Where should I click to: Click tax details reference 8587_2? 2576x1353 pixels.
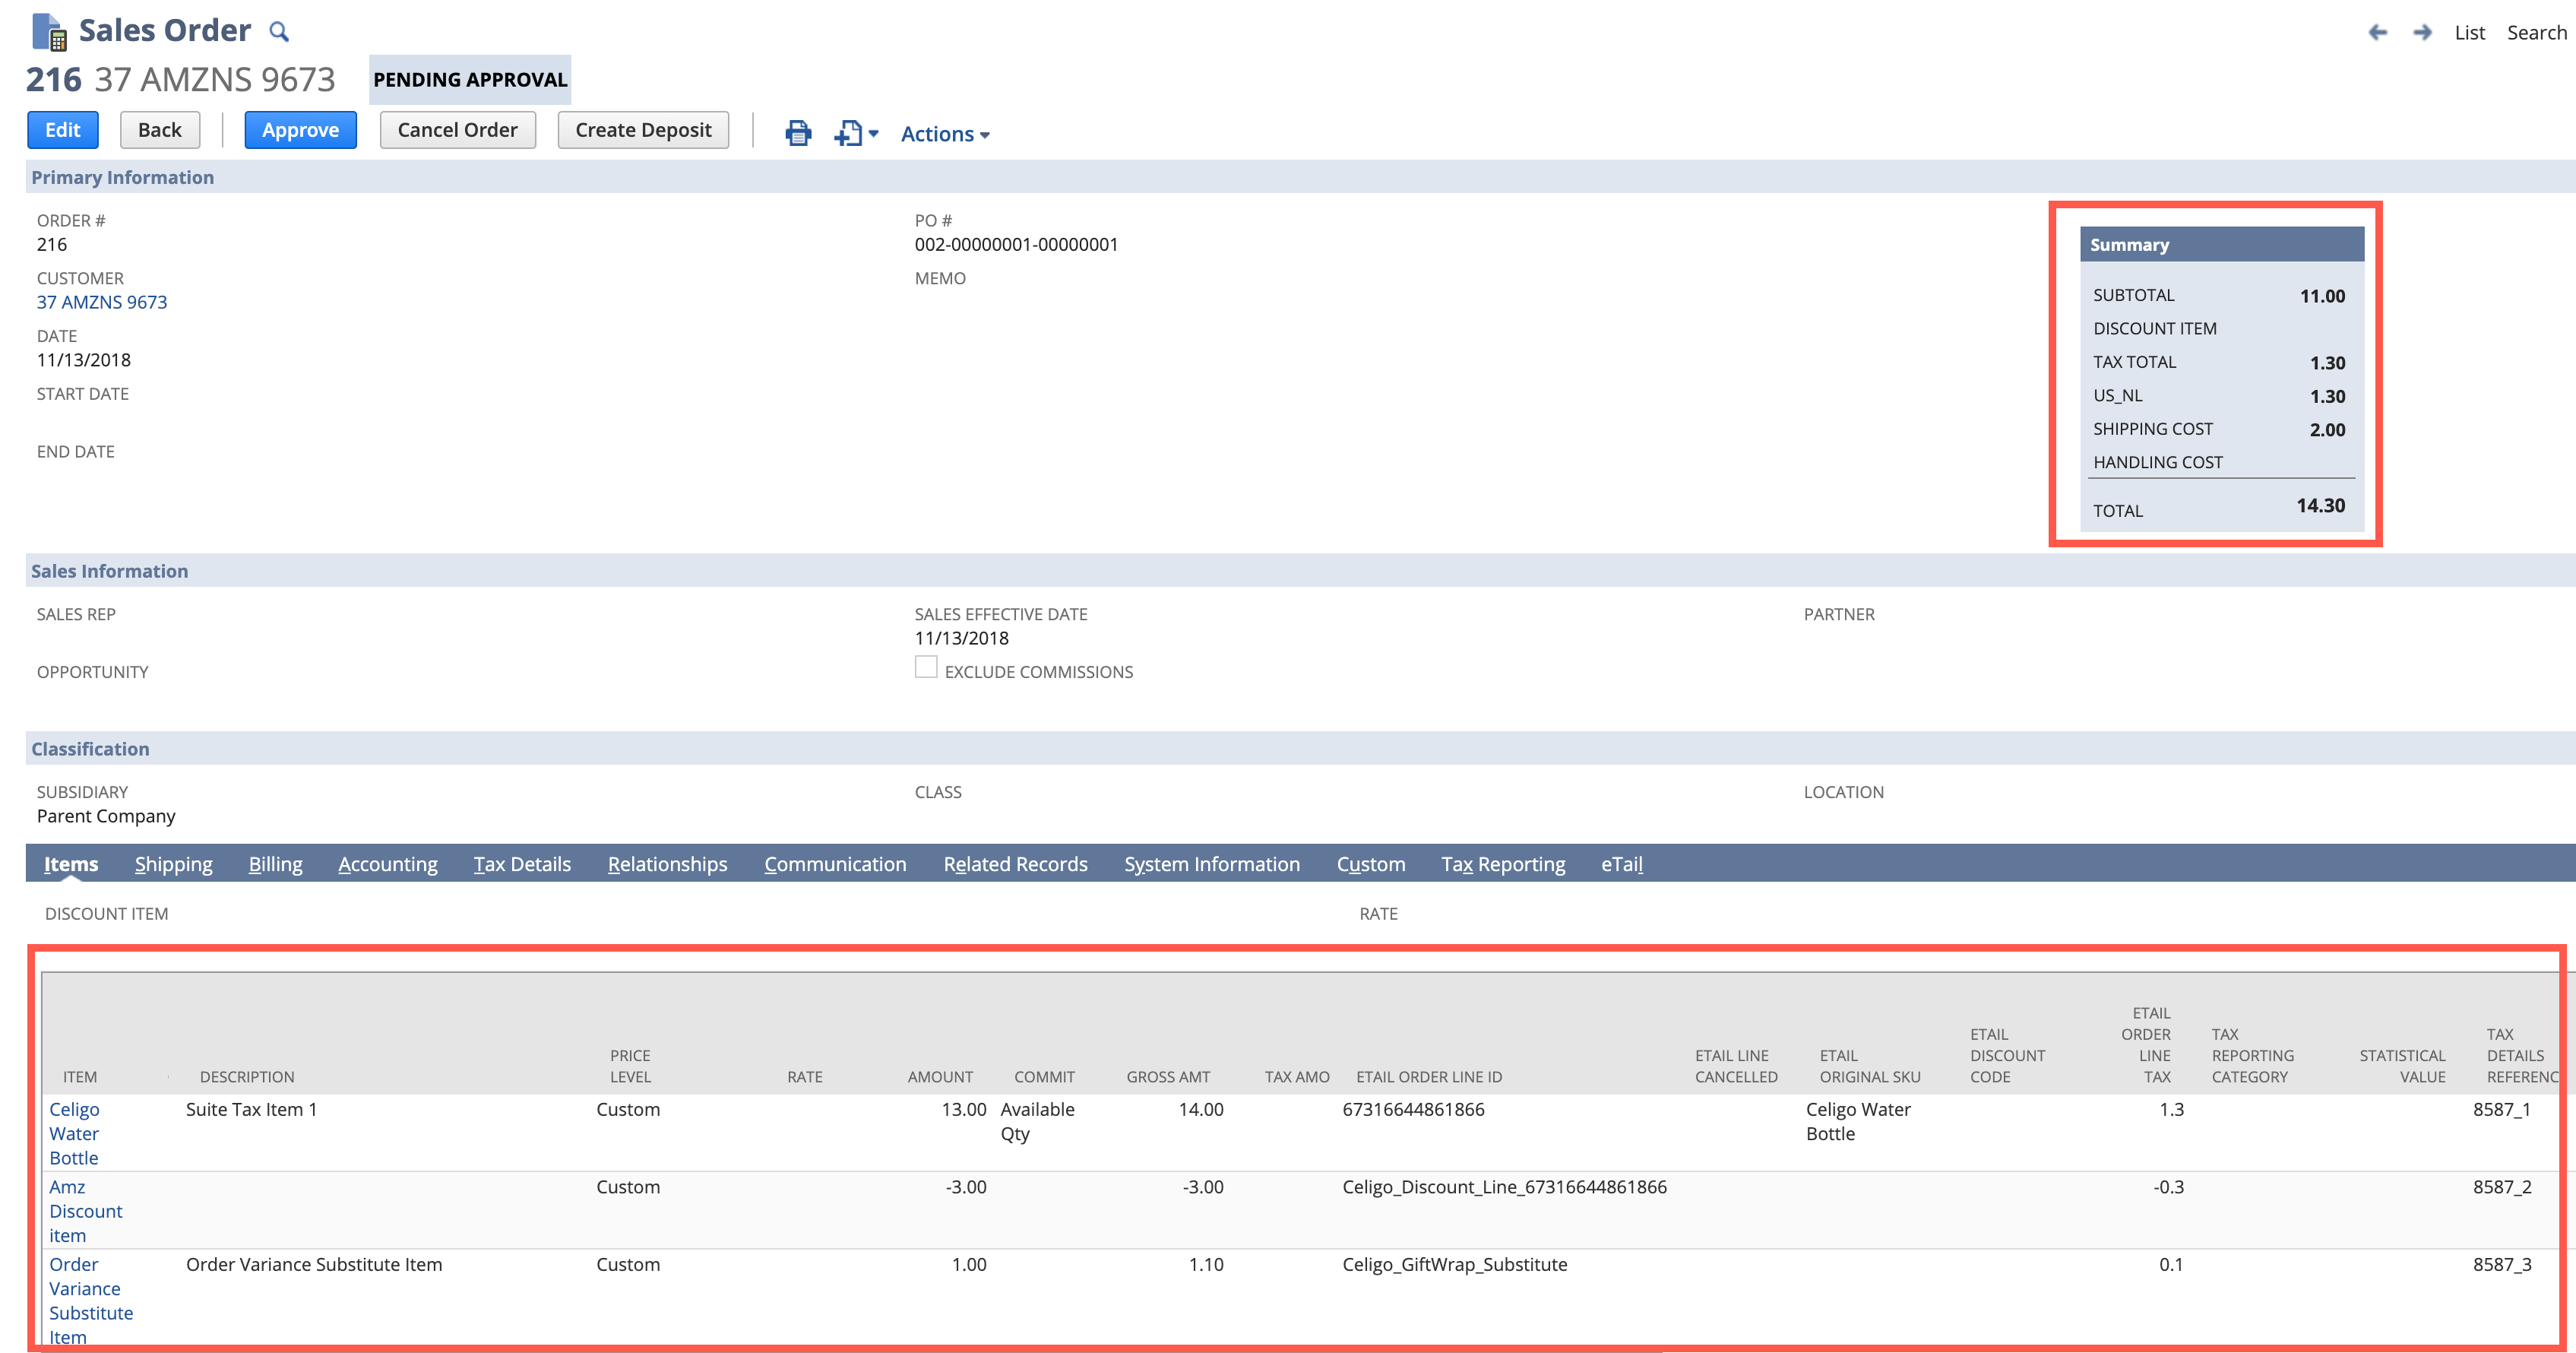point(2502,1187)
